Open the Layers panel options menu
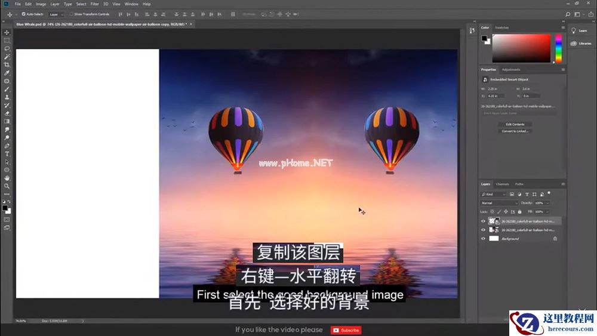Viewport: 597px width, 336px height. point(563,184)
